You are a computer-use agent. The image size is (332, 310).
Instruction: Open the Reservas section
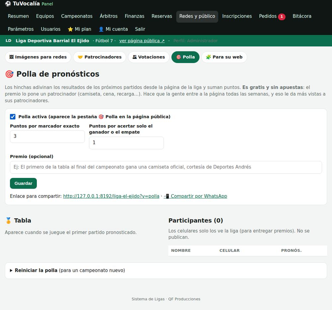162,16
